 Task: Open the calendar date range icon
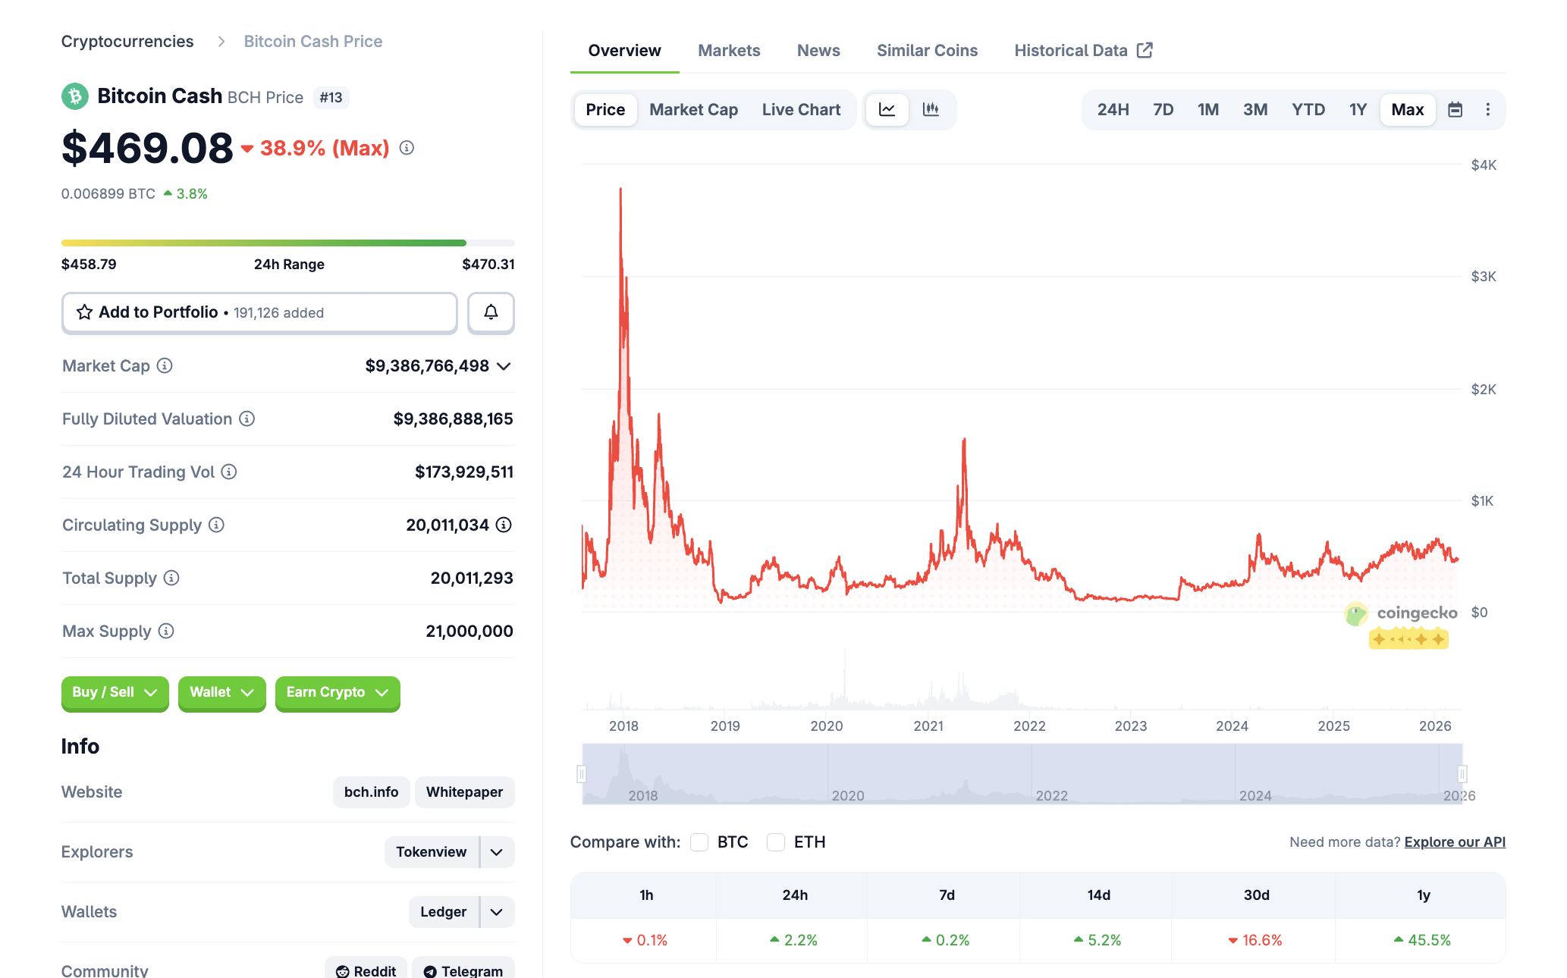tap(1456, 109)
